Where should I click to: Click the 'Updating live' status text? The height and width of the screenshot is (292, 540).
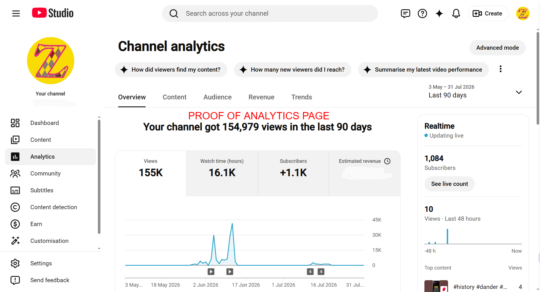click(x=446, y=136)
